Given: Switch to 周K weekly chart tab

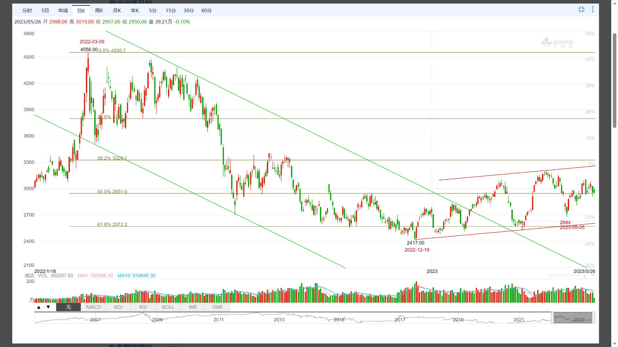Looking at the screenshot, I should click(x=99, y=11).
